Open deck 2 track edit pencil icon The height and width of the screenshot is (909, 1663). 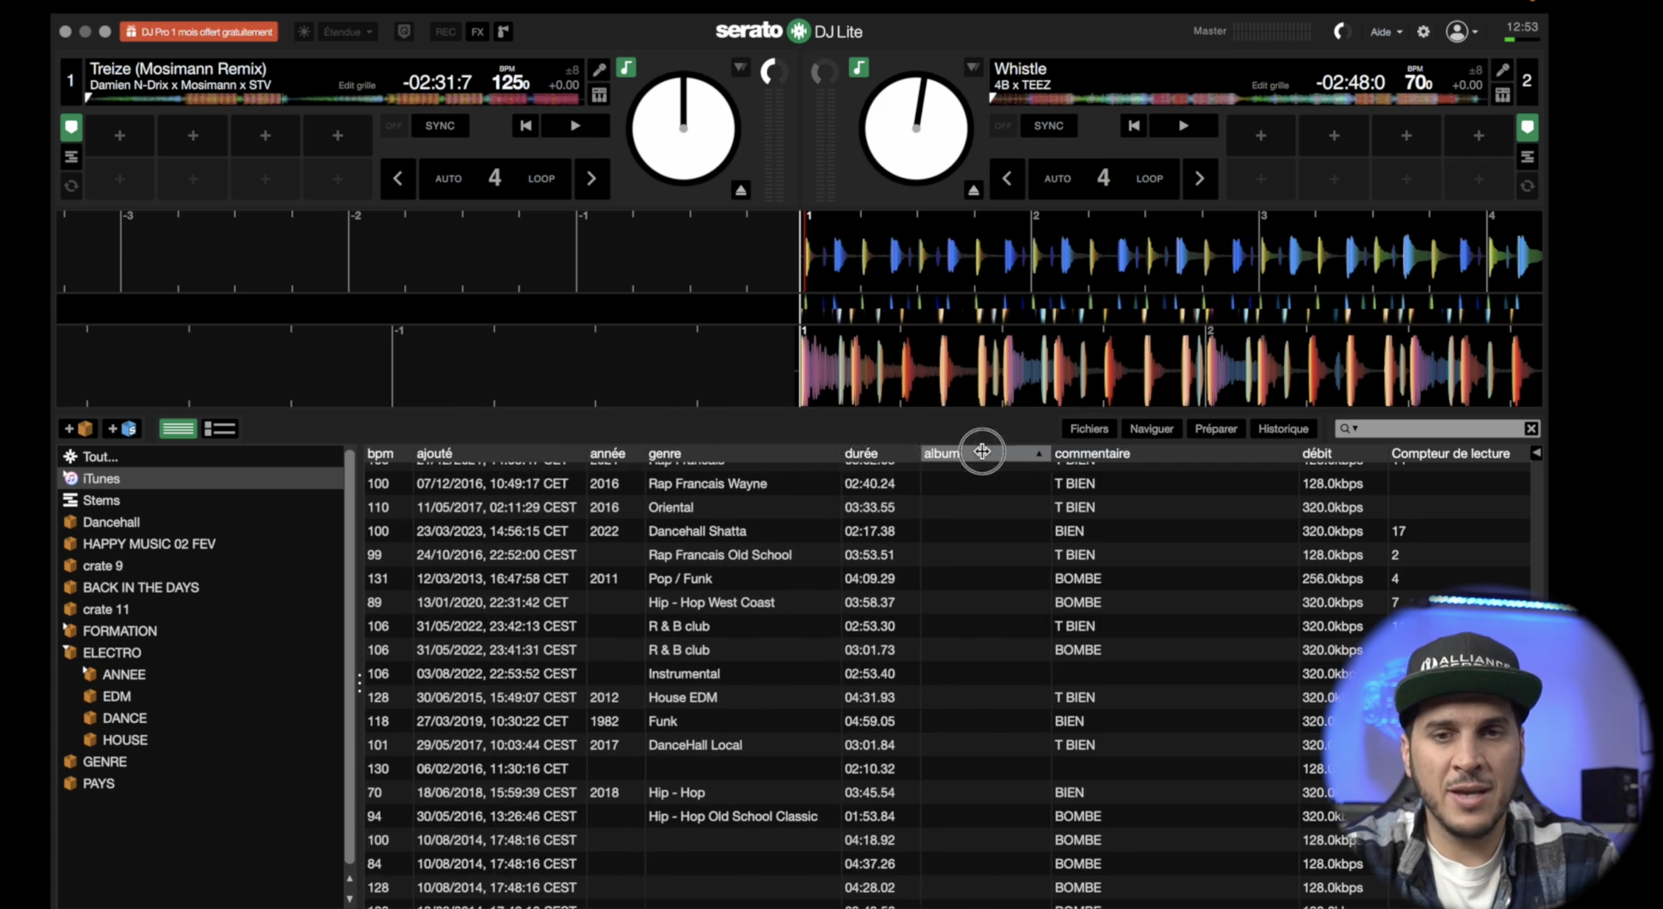coord(1502,70)
